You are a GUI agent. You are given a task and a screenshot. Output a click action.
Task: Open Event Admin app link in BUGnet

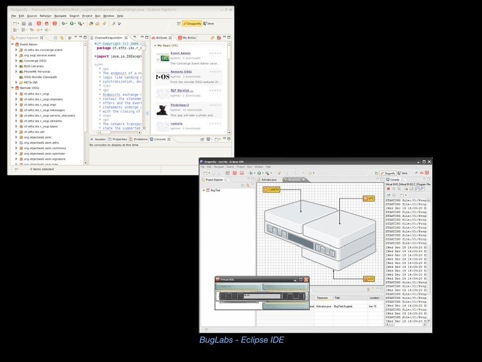point(180,53)
